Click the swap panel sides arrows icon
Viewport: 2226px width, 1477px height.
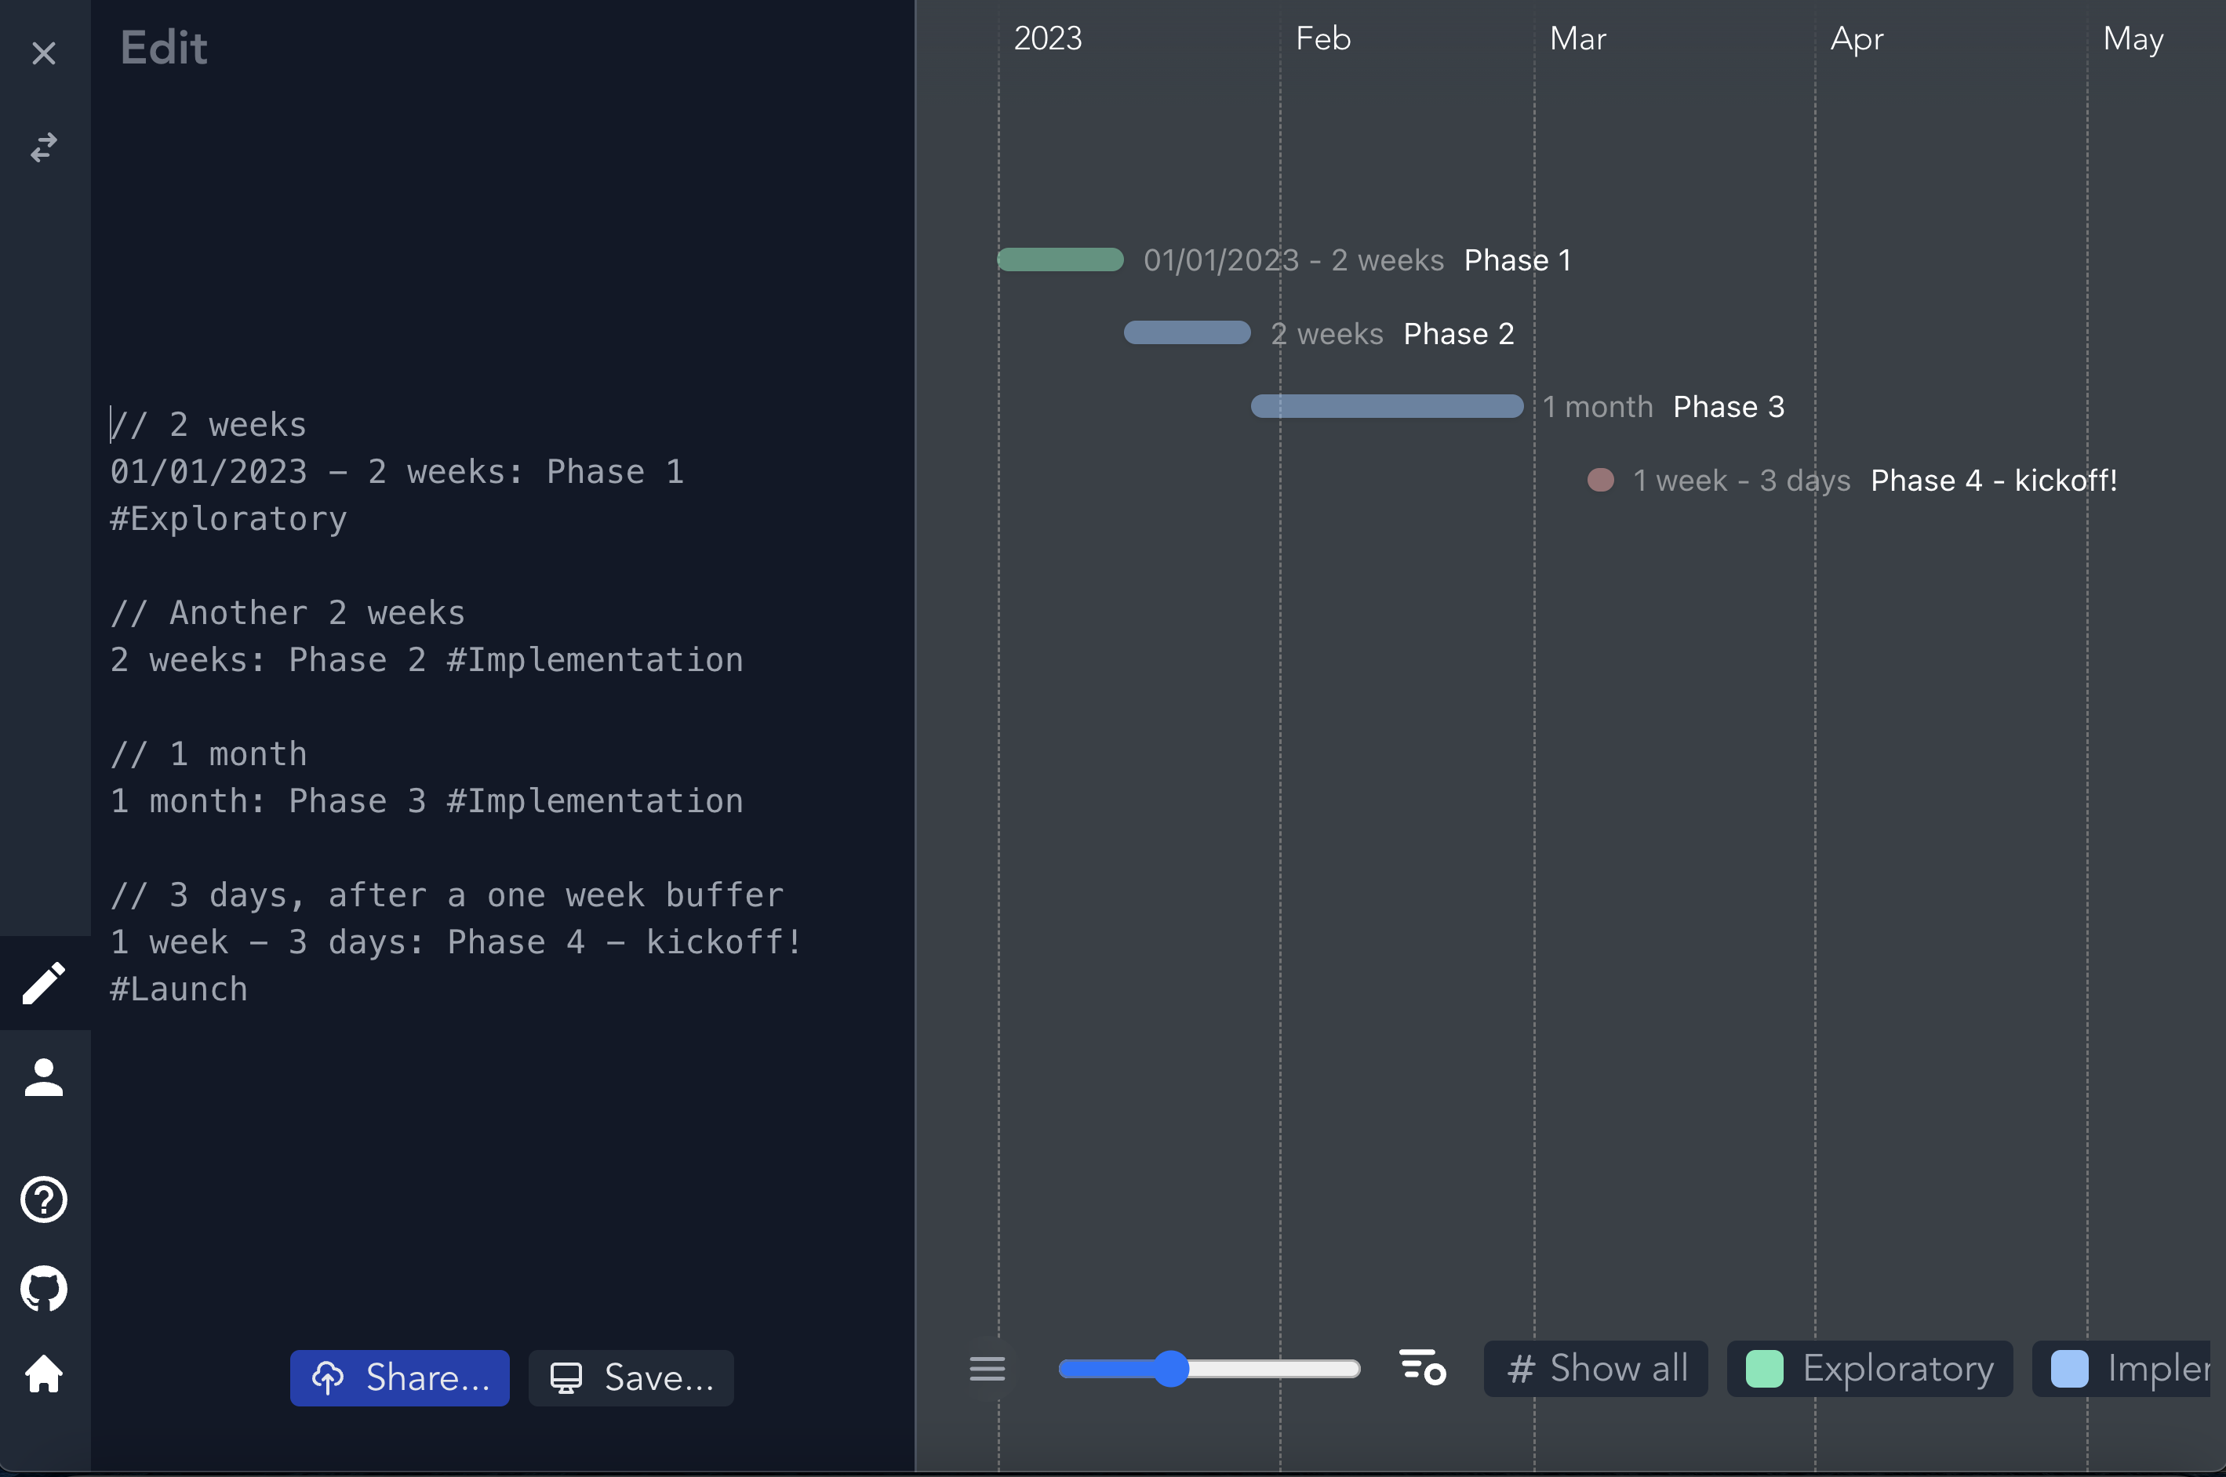coord(43,147)
